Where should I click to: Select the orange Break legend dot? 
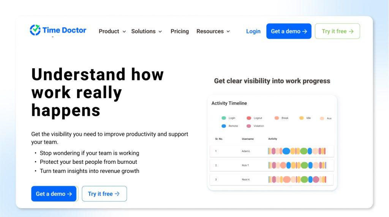[x=277, y=118]
